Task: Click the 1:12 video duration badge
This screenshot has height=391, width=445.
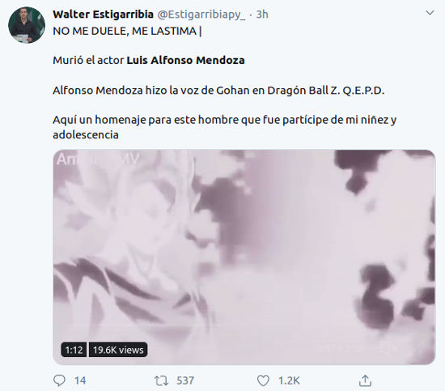Action: (74, 350)
